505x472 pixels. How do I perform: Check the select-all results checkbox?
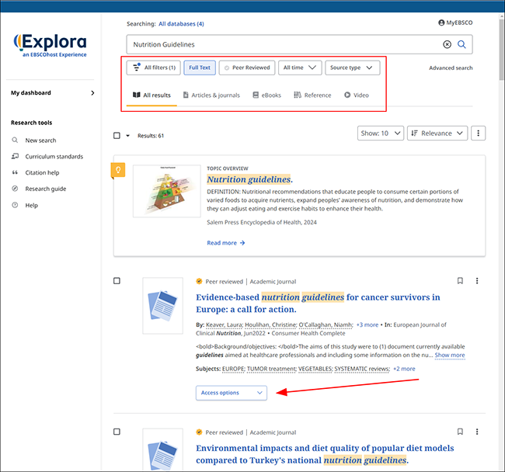pyautogui.click(x=117, y=135)
